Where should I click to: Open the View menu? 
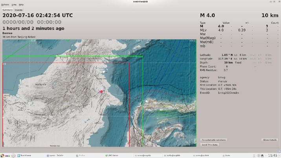[x=14, y=4]
